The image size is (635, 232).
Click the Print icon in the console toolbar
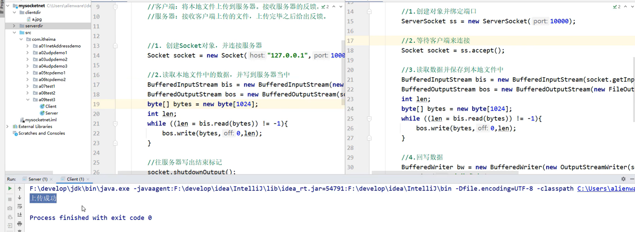tap(20, 224)
